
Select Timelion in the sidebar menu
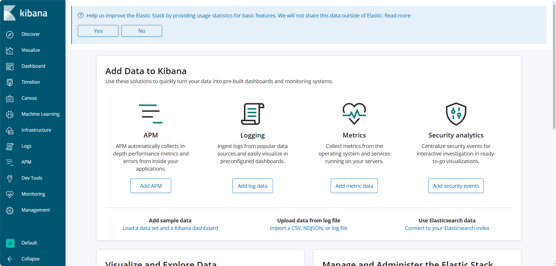click(31, 82)
